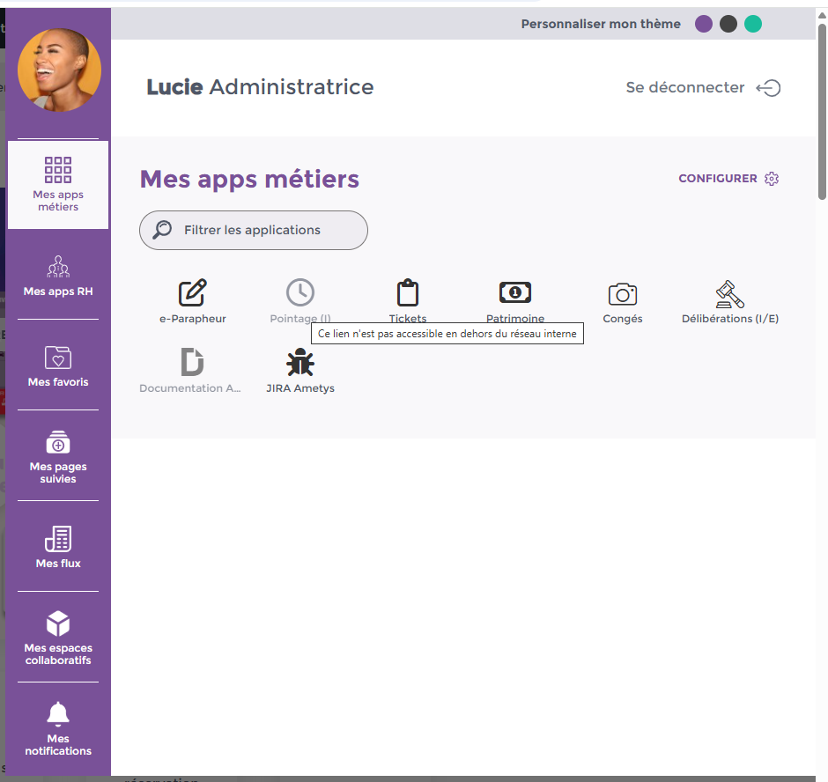Click the Congés label

coord(623,319)
